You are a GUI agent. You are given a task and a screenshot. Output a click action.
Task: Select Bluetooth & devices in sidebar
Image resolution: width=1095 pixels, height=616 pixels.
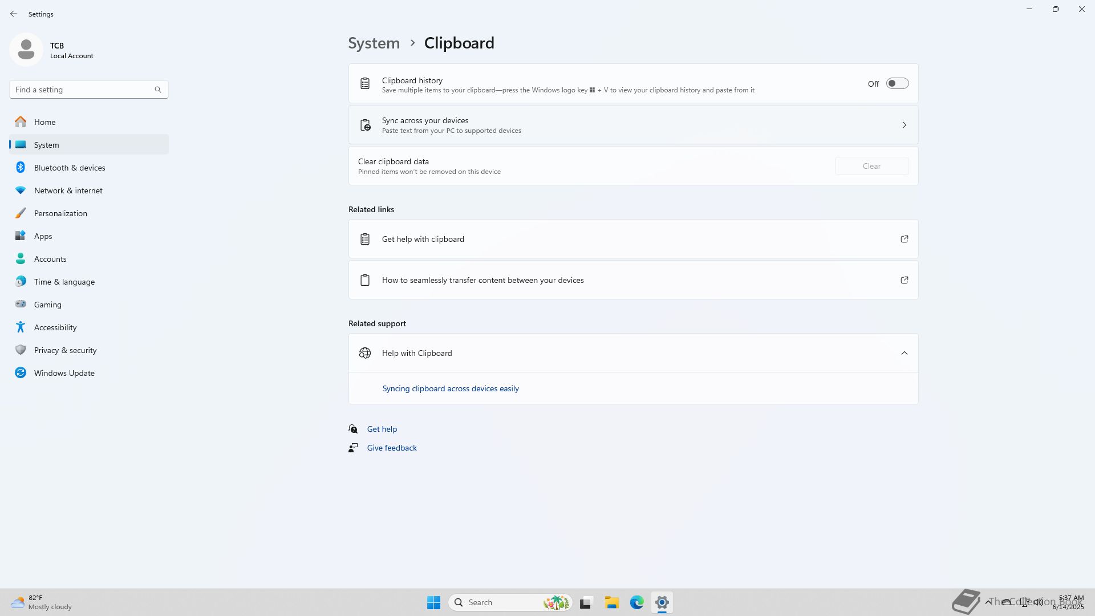click(x=70, y=168)
